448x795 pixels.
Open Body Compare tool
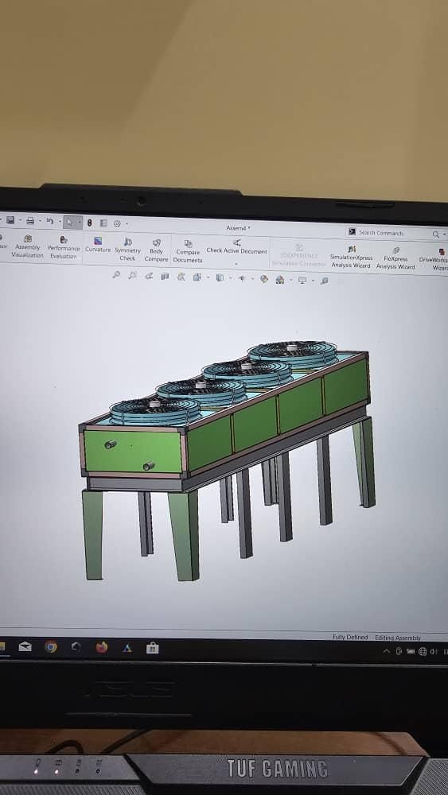tap(156, 250)
